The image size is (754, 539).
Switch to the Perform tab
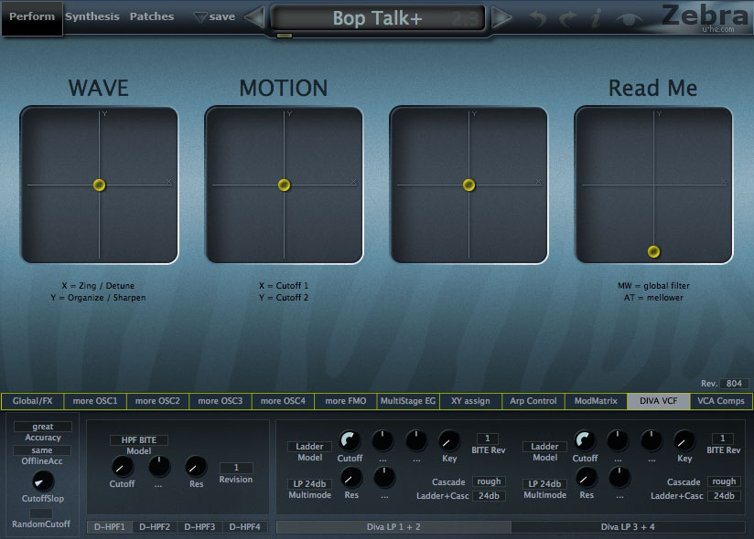coord(32,17)
